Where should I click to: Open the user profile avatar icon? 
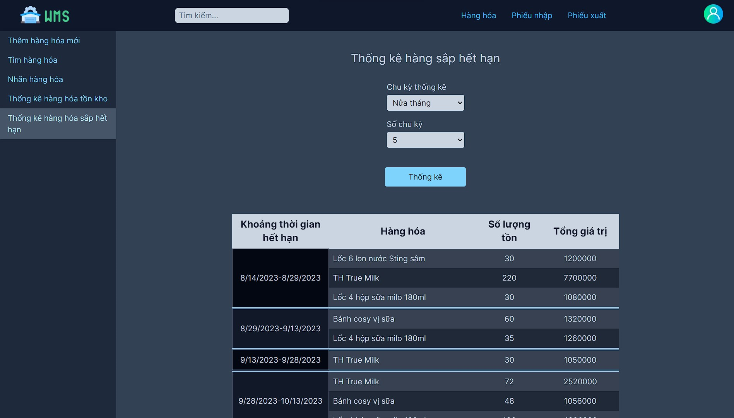click(713, 14)
